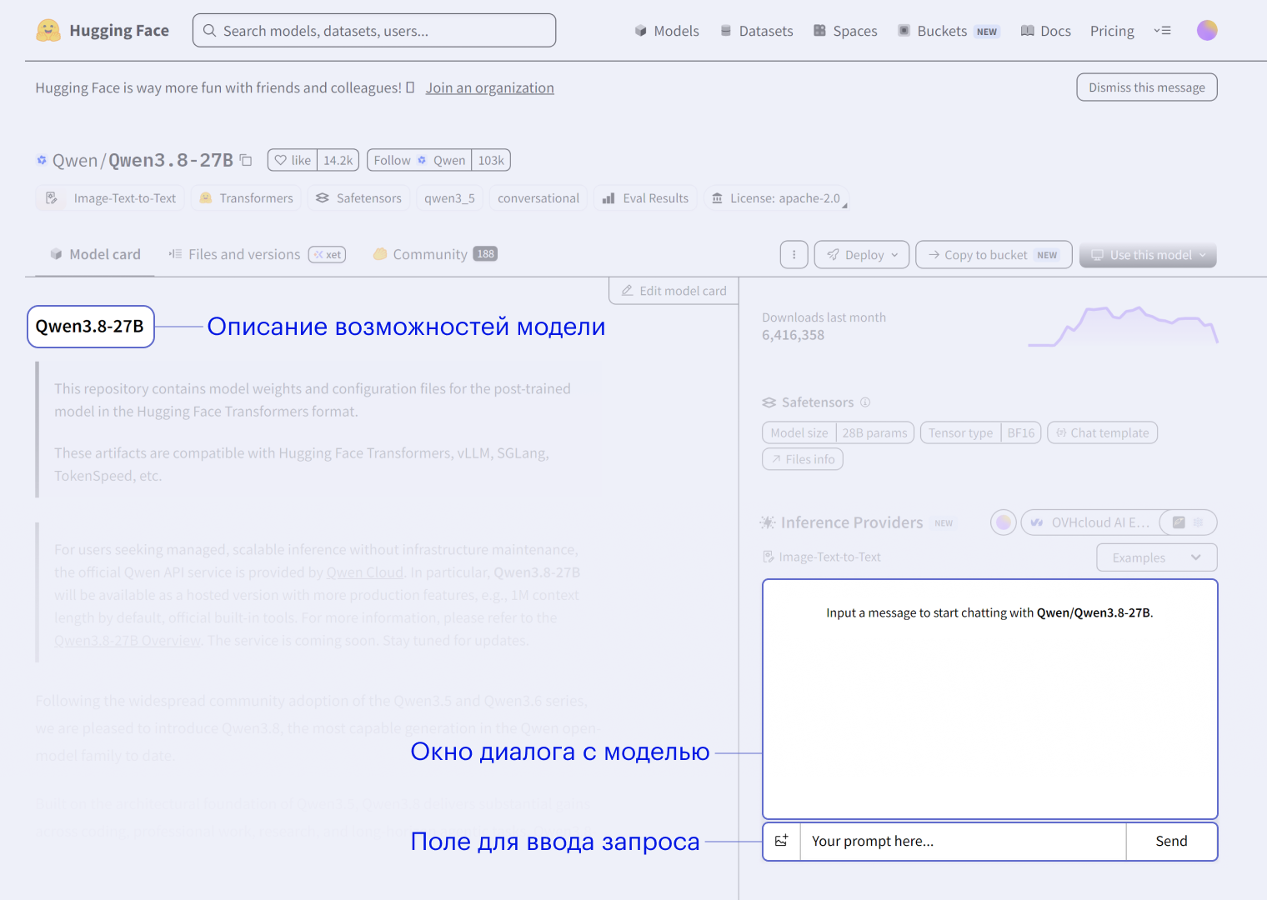
Task: Open the Qwen3.8-27B Overview link
Action: pyautogui.click(x=128, y=641)
